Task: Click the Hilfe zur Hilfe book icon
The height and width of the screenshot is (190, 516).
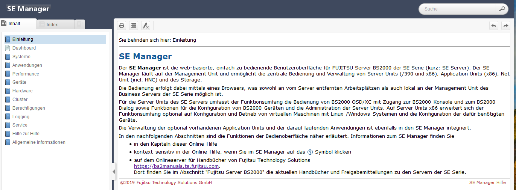Action: [x=8, y=134]
